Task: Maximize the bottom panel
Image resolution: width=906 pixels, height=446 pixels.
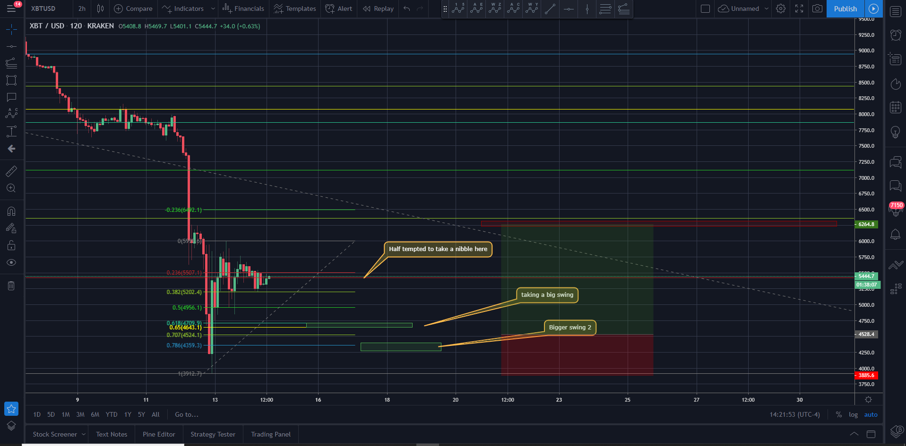Action: pyautogui.click(x=871, y=434)
